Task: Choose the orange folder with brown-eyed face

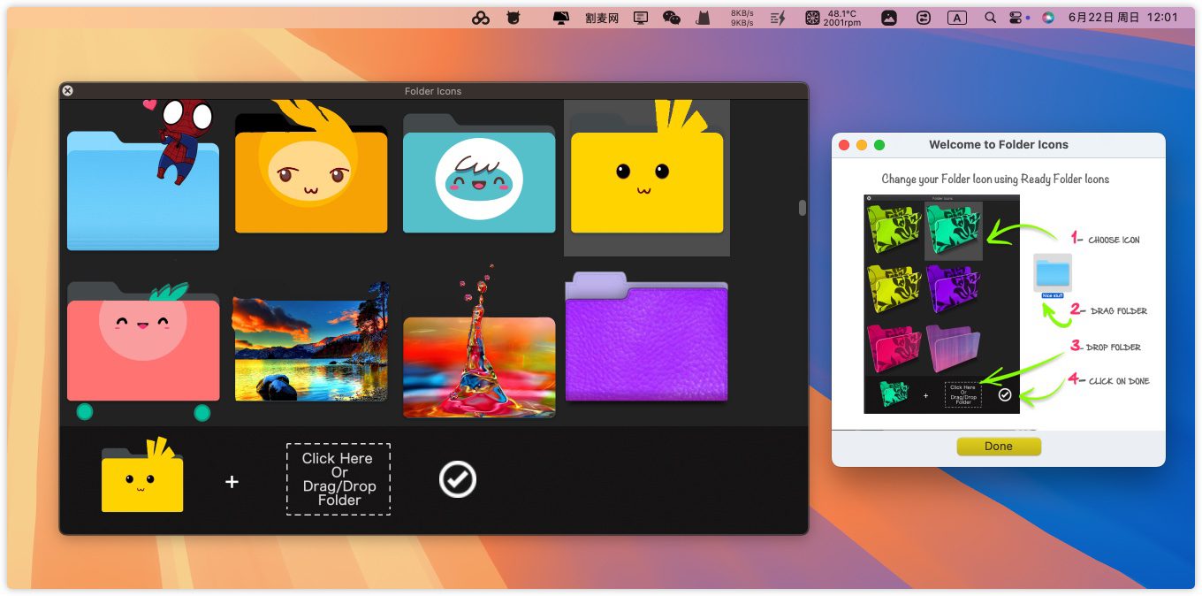Action: pos(311,168)
